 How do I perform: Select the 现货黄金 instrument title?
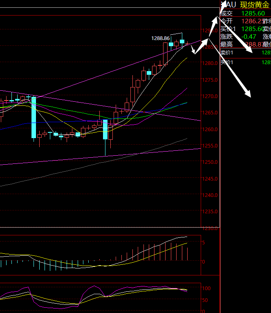coord(255,5)
